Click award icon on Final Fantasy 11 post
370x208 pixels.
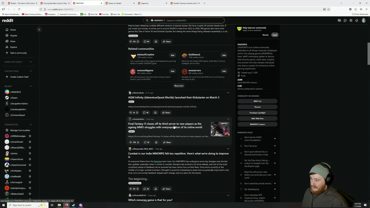coord(156,142)
